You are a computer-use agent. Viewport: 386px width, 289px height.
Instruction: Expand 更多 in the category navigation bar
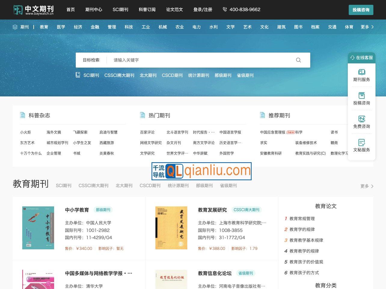tap(367, 27)
